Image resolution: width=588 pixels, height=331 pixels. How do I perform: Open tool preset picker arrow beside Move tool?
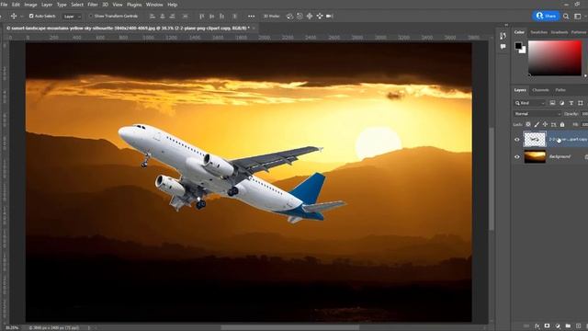[x=22, y=17]
